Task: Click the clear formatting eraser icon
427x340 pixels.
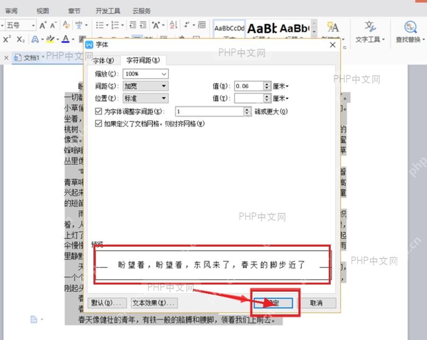Action: click(66, 25)
